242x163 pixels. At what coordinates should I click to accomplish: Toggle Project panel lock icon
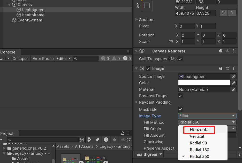tap(123, 133)
